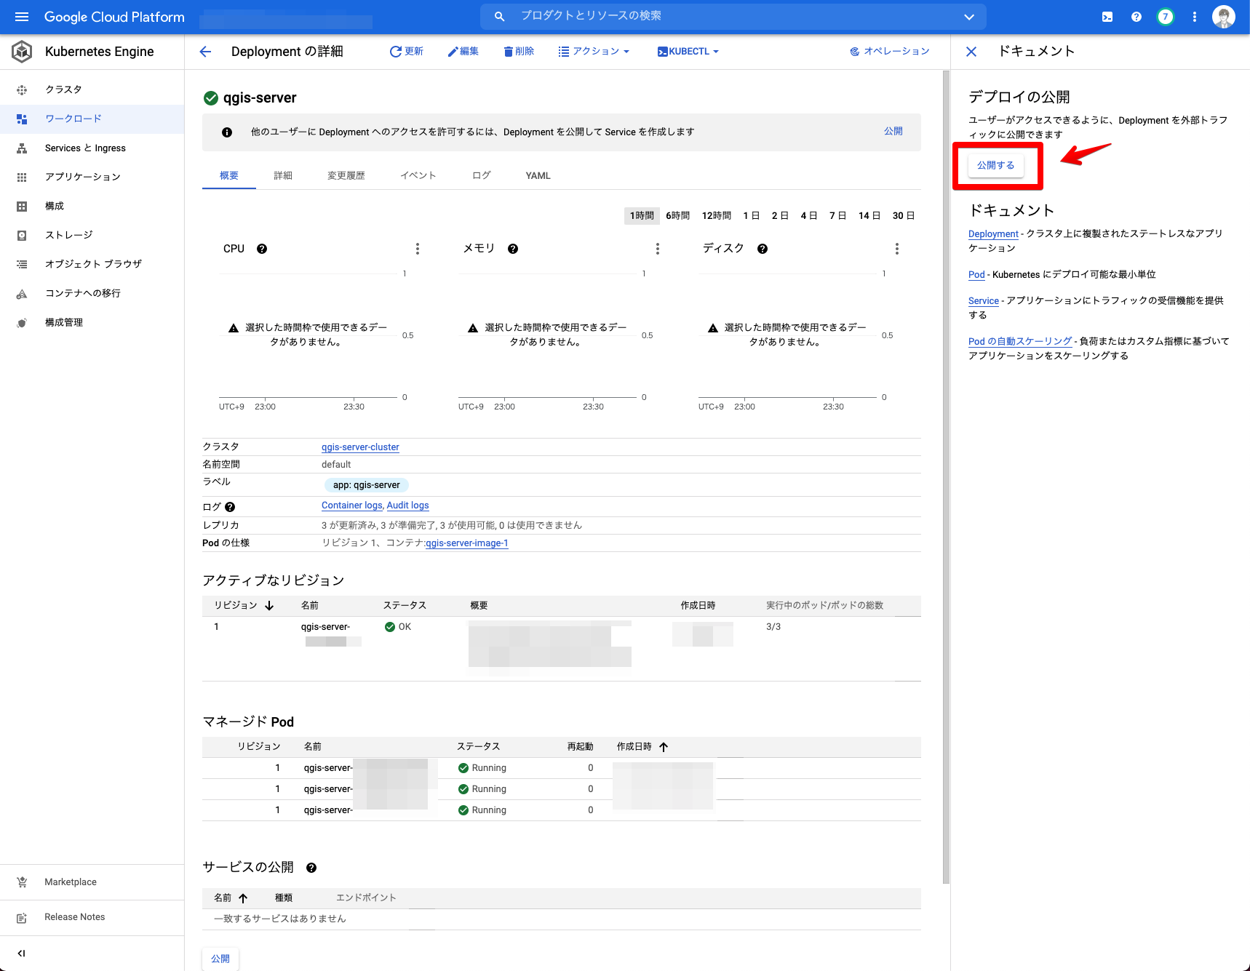The image size is (1250, 971).
Task: Open メモリ chart help icon
Action: point(513,249)
